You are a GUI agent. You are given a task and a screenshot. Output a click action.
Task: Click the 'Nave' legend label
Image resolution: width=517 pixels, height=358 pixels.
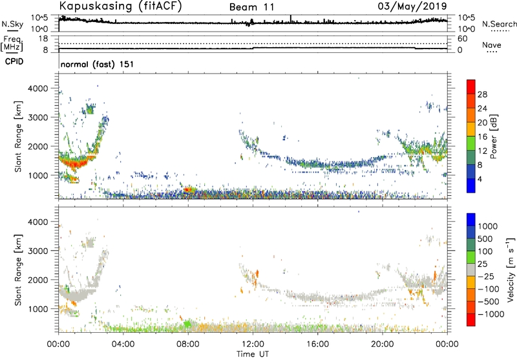point(492,45)
